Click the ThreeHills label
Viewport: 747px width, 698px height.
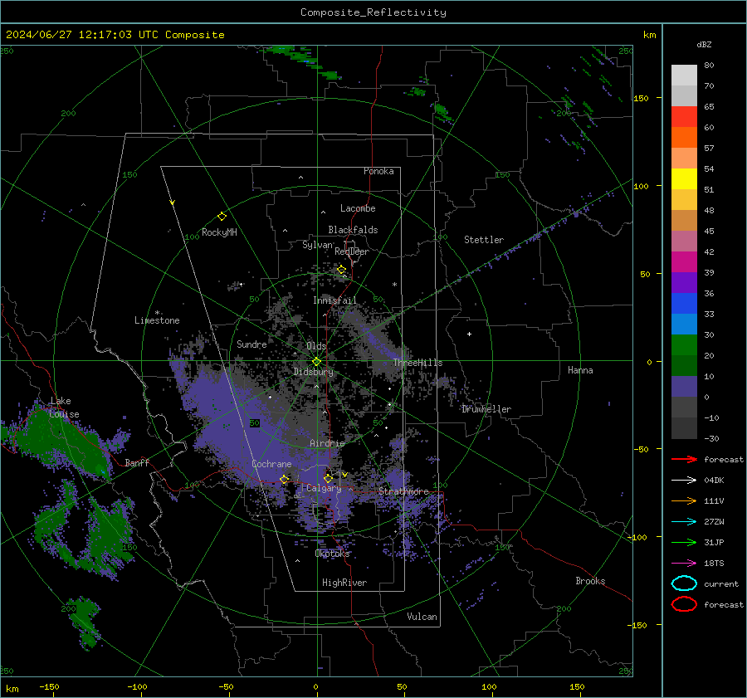point(417,363)
